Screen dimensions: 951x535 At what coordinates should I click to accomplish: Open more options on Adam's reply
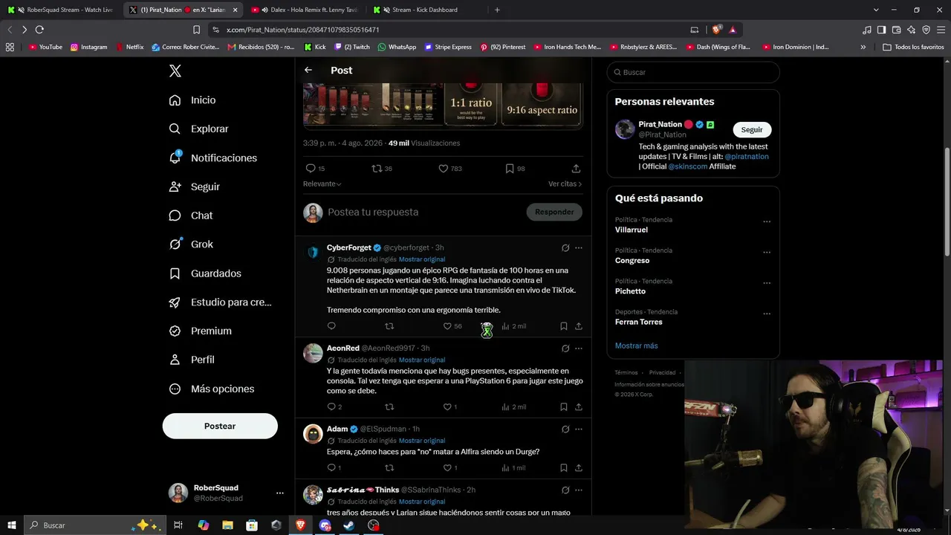point(579,429)
